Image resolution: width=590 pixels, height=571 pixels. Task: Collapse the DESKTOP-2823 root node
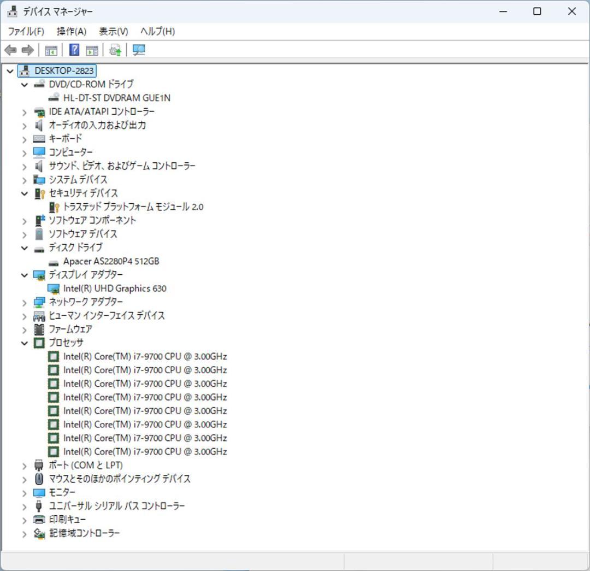pyautogui.click(x=10, y=70)
